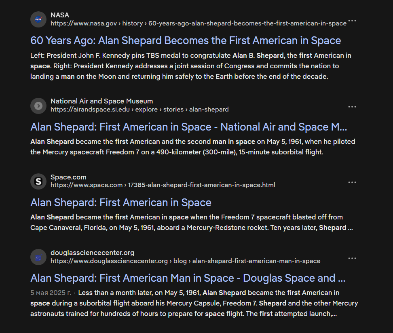
Task: Click the space.com 17385 URL breadcrumb
Action: [x=163, y=185]
